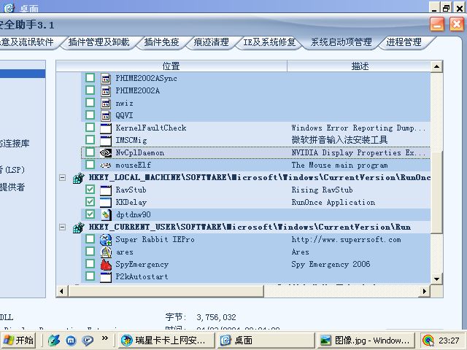This screenshot has width=467, height=350.
Task: Switch to the IE及系统修复 tab
Action: (x=269, y=42)
